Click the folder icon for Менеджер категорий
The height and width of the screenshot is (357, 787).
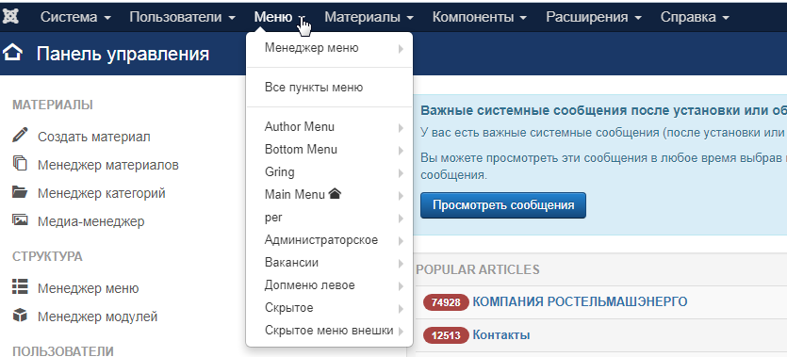[x=20, y=192]
